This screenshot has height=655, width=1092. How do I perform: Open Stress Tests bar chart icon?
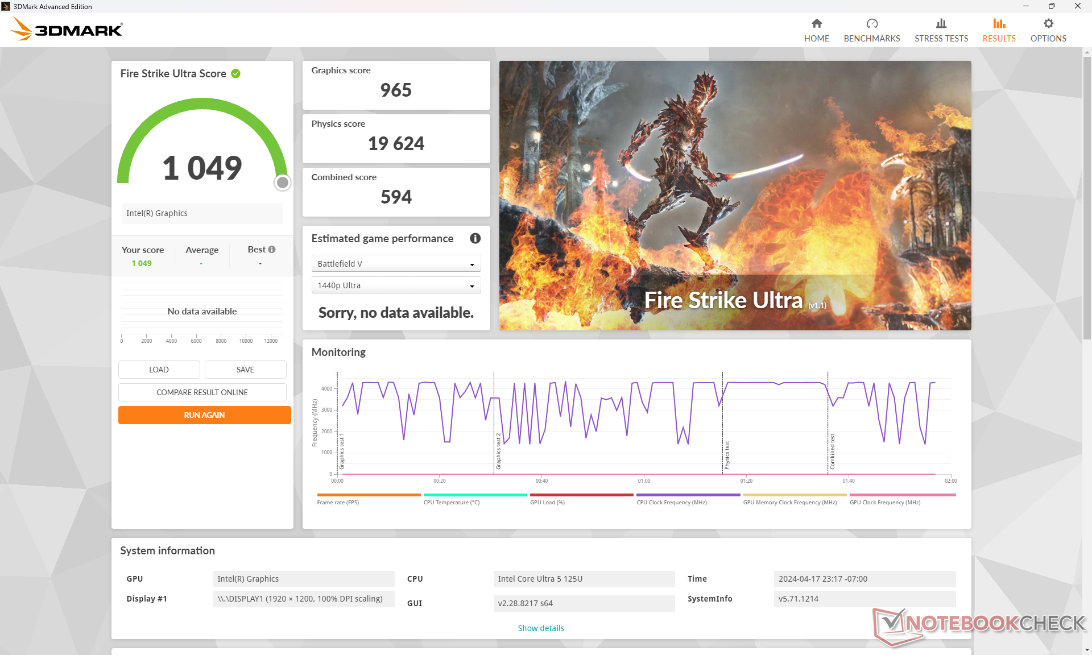pos(941,24)
